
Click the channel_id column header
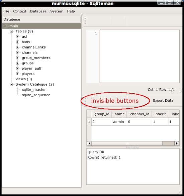click(x=140, y=114)
